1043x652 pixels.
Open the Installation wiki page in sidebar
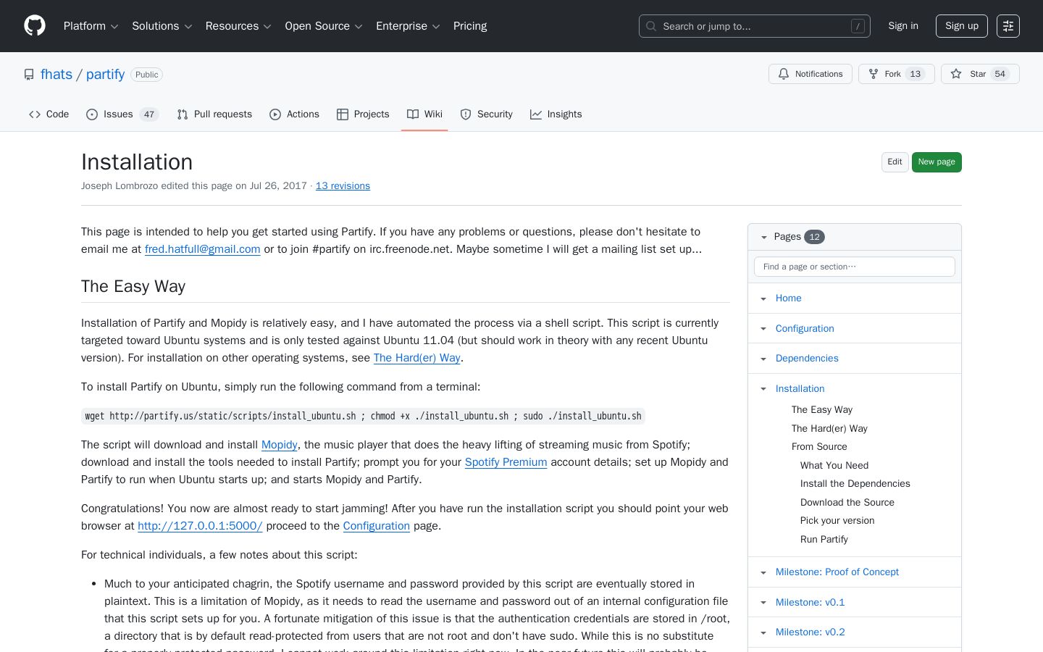[x=800, y=389]
